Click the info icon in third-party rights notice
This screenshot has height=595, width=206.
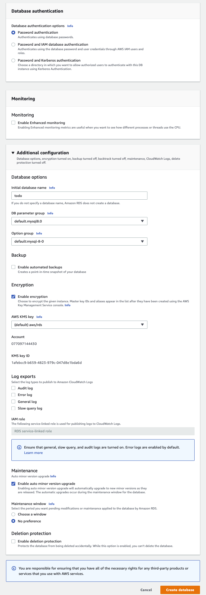14,568
